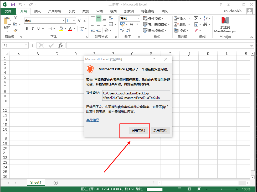This screenshot has width=257, height=192.
Task: Open the font name dropdown
Action: pyautogui.click(x=63, y=21)
